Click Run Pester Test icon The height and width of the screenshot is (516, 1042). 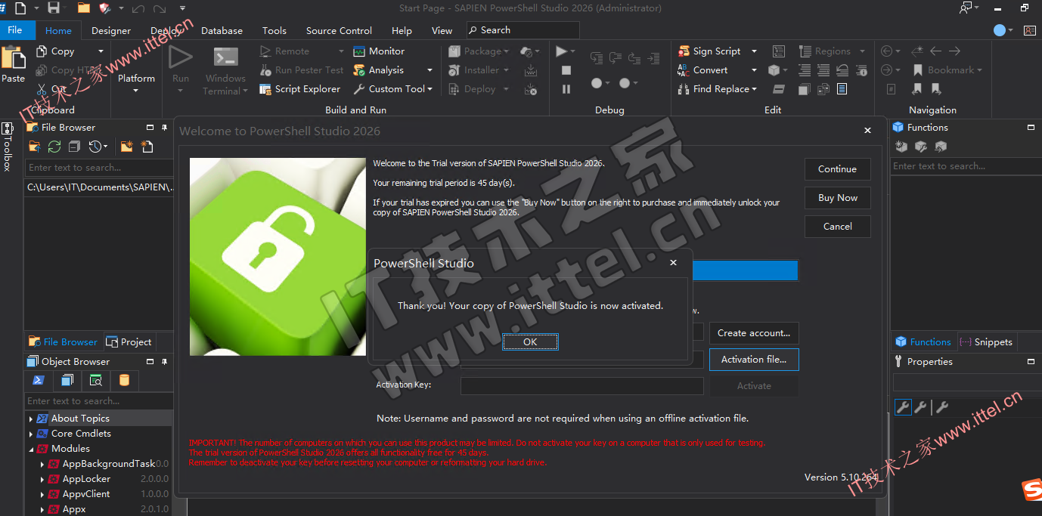click(x=265, y=70)
